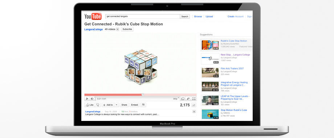Open the LangaraCollege channel link under title
The width and height of the screenshot is (334, 138).
coord(94,29)
